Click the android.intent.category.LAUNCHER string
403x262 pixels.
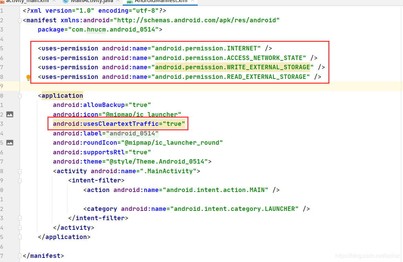[235, 209]
